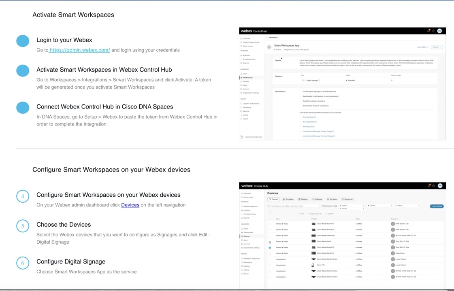Open Messaging in lower screenshot sidebar
This screenshot has height=291, width=454.
tap(246, 262)
